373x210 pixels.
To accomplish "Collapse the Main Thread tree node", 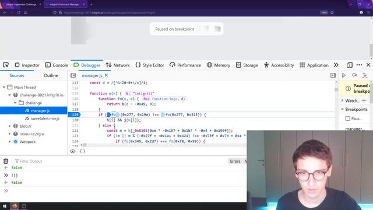I will click(4, 87).
